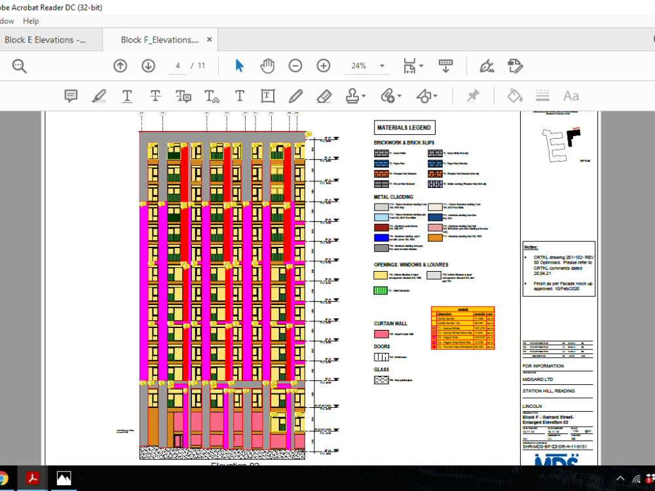Open the find text magnifier tool

tap(19, 66)
